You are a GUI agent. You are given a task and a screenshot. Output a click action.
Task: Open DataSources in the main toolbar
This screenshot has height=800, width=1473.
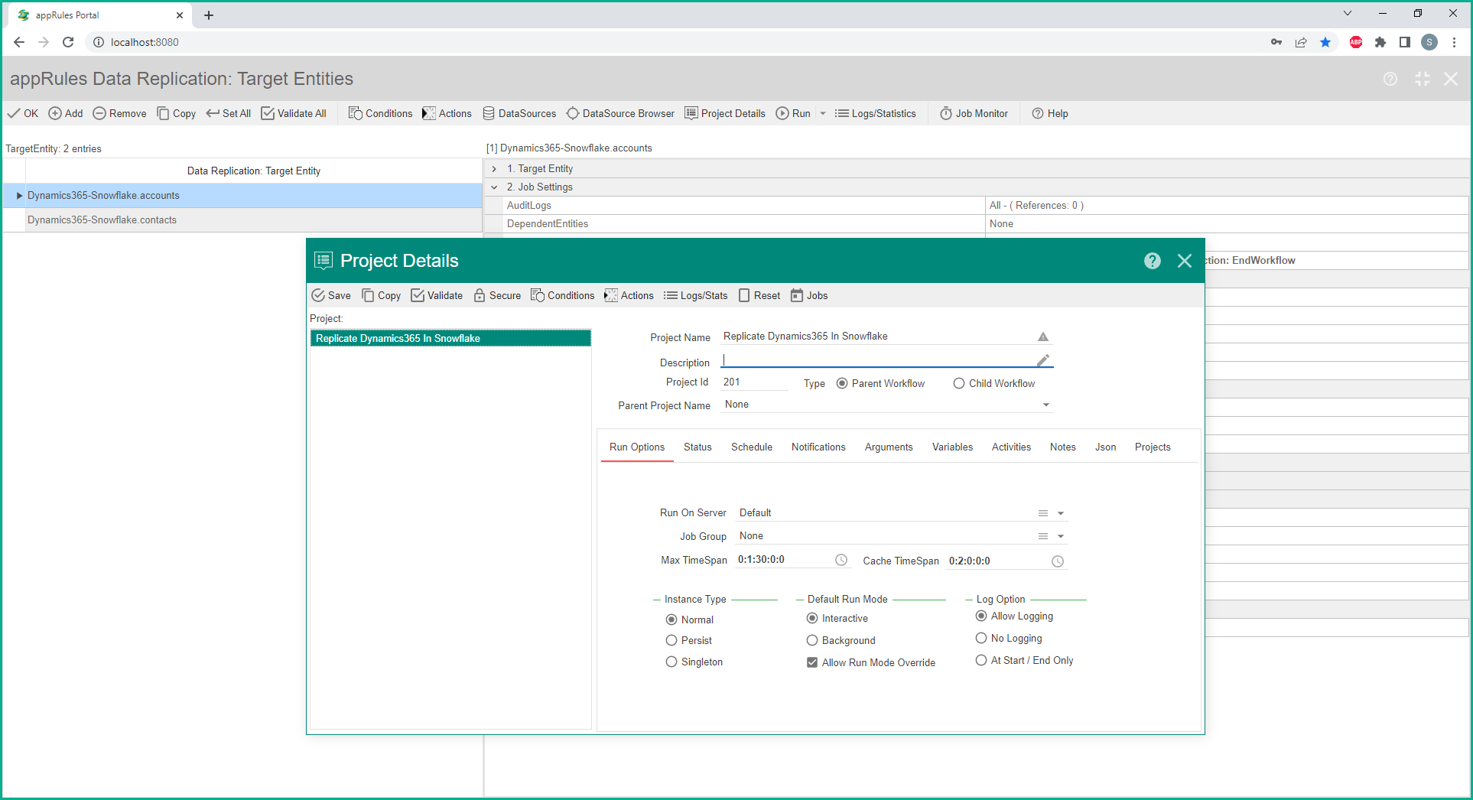(519, 113)
